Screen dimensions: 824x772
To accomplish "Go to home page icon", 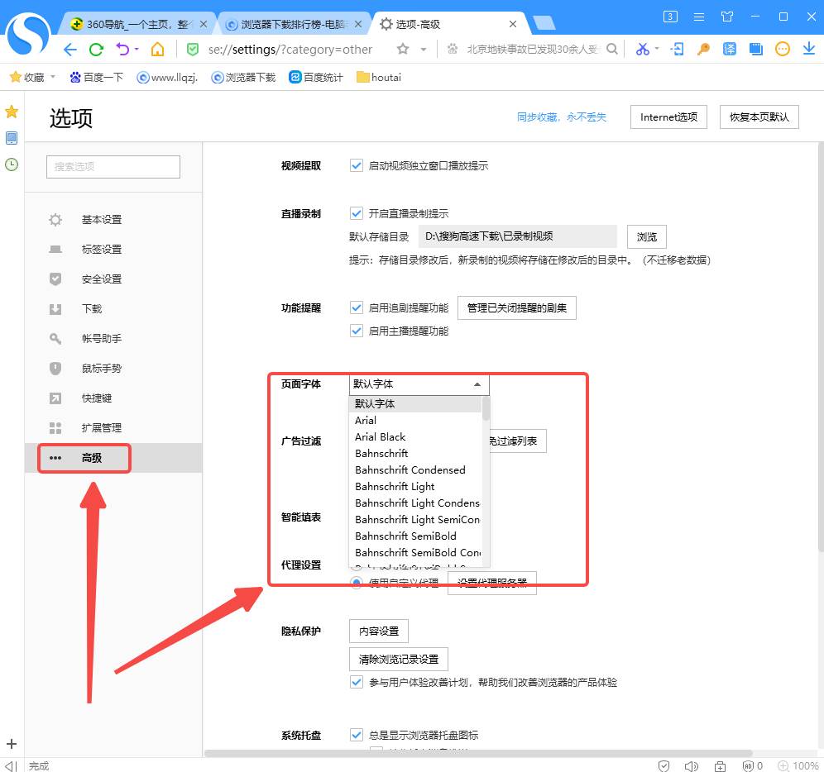I will pyautogui.click(x=157, y=50).
